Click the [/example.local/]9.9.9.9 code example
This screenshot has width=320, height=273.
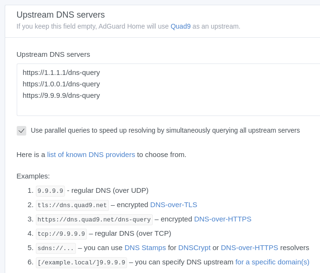(x=82, y=262)
